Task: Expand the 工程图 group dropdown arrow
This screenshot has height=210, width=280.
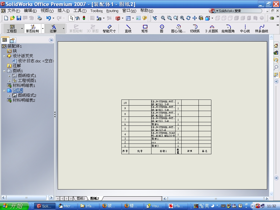Action: (22, 28)
